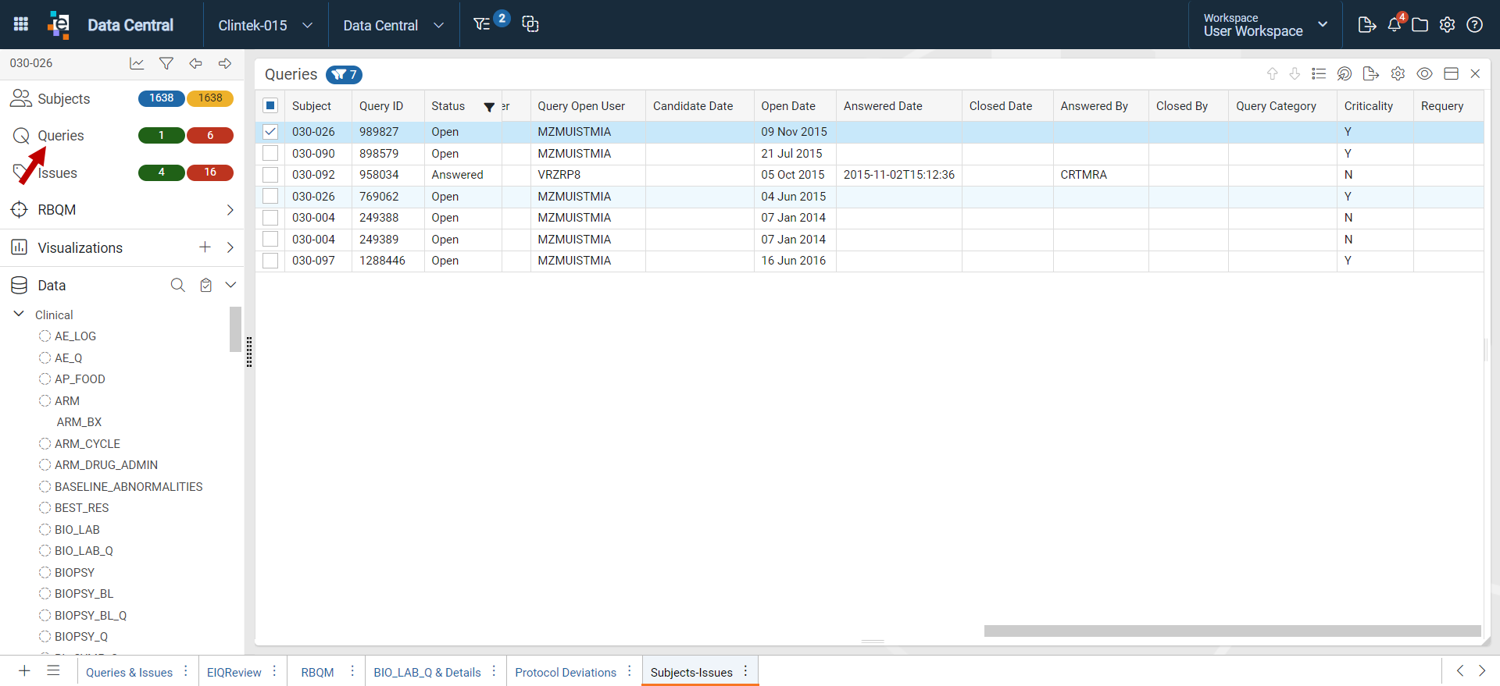Open the settings gear in top header
This screenshot has width=1500, height=686.
click(1448, 25)
